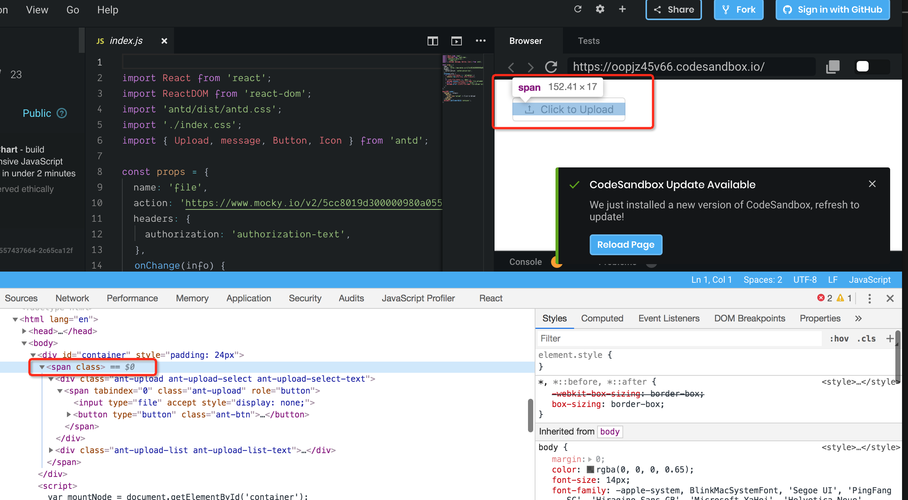
Task: Click Sign in with GitHub
Action: point(833,10)
